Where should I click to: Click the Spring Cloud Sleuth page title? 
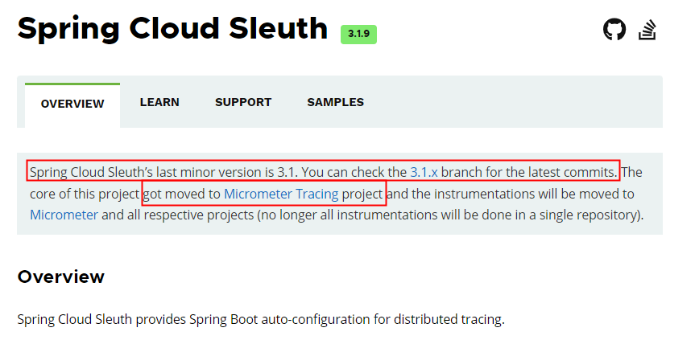(172, 29)
